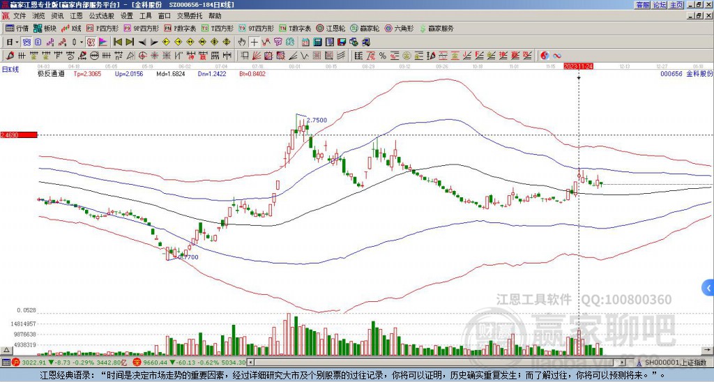The image size is (714, 382).
Task: Click the 2.4690 price tag
Action: (18, 135)
